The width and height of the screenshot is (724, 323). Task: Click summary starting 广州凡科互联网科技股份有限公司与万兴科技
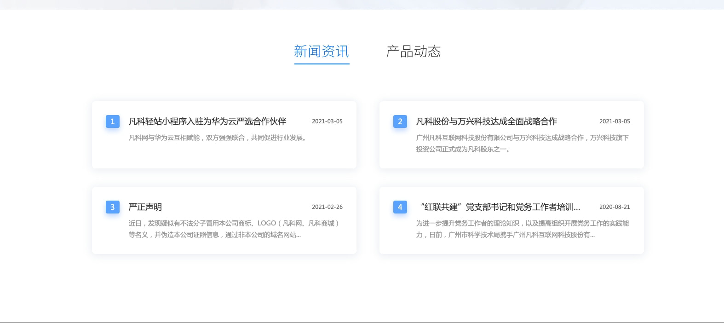click(x=523, y=144)
